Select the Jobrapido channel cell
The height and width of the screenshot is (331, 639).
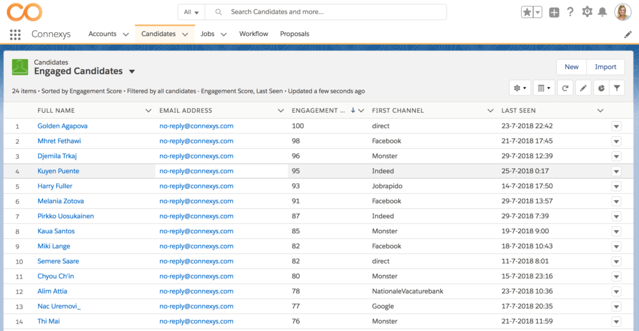click(x=387, y=186)
